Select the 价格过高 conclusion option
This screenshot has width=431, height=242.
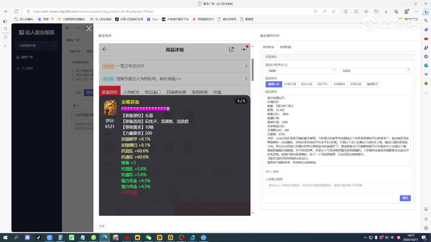coord(356,84)
